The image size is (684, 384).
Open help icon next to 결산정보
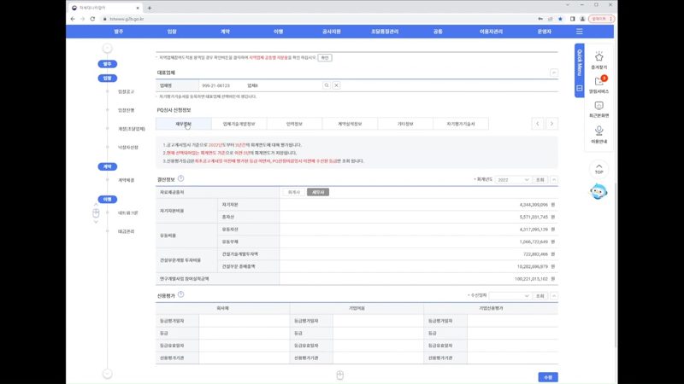coord(180,178)
